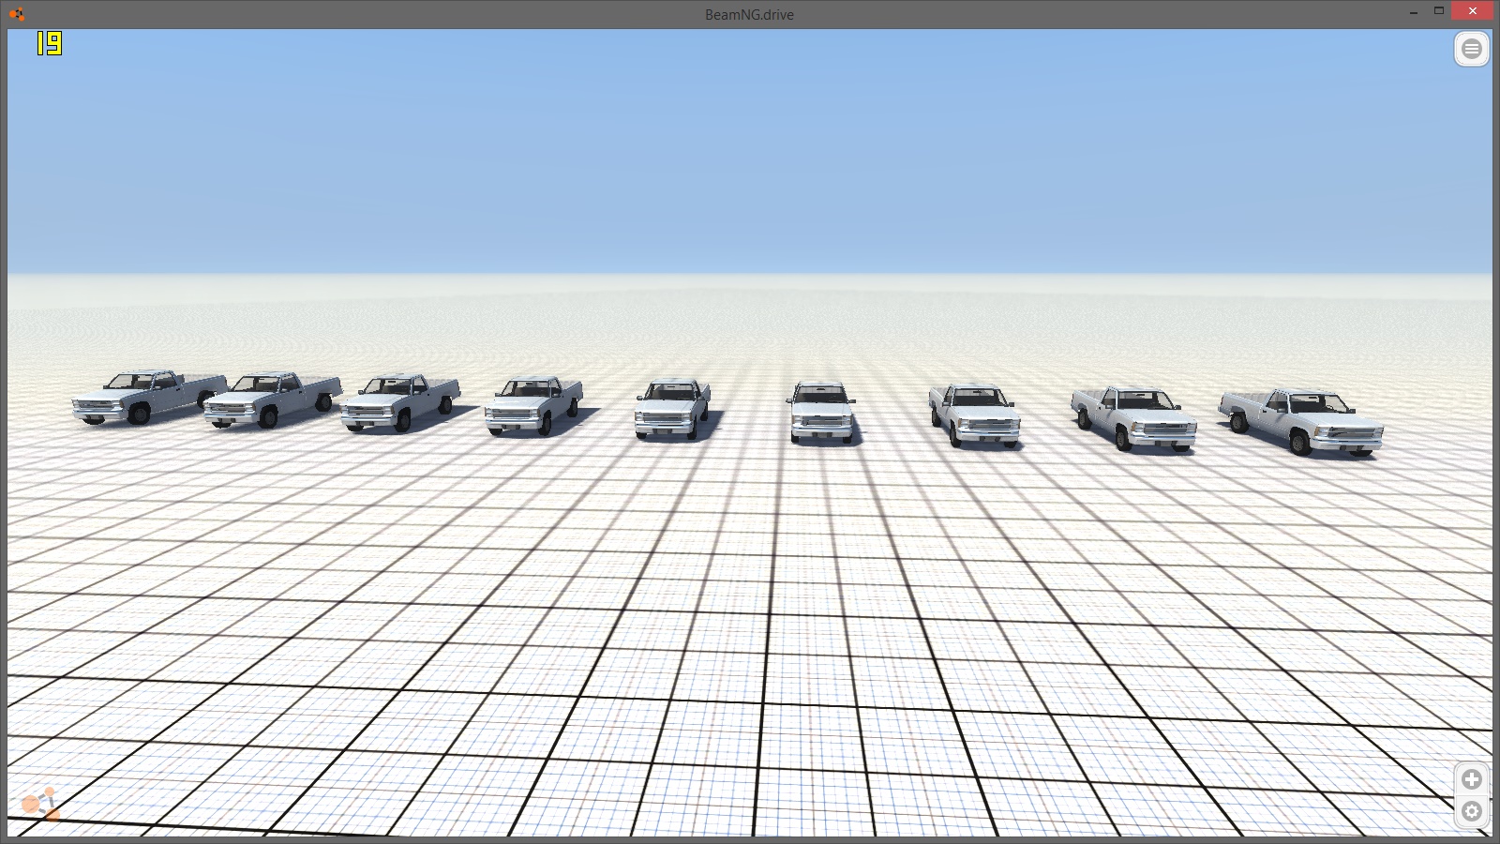
Task: Open the gear settings button
Action: (1472, 811)
